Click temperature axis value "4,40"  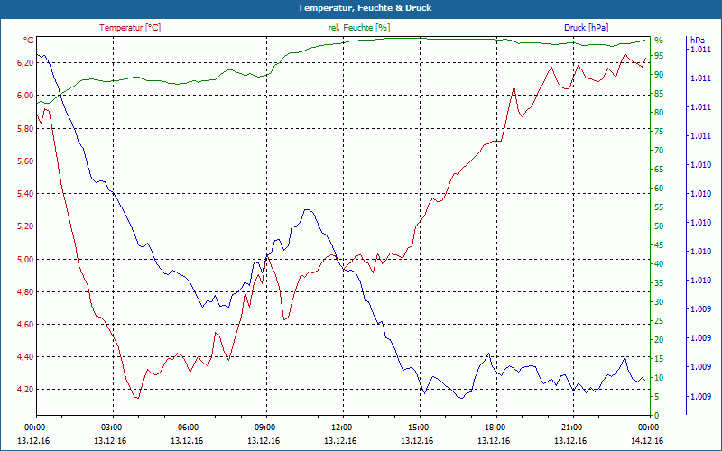(x=25, y=357)
